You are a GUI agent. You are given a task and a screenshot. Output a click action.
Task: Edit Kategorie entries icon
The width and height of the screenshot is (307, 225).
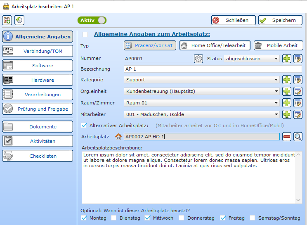298,80
